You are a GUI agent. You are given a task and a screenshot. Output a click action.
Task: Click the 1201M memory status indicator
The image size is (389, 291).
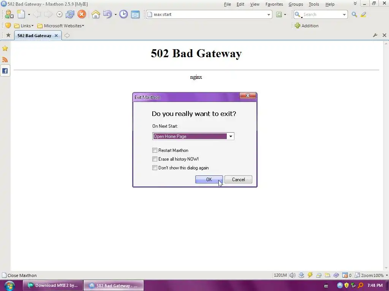(280, 275)
